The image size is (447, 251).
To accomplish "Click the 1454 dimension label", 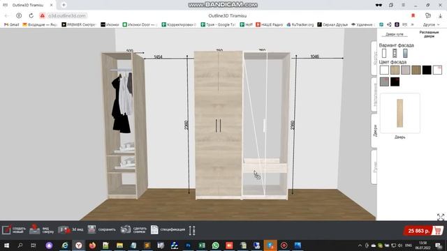I will pyautogui.click(x=158, y=56).
